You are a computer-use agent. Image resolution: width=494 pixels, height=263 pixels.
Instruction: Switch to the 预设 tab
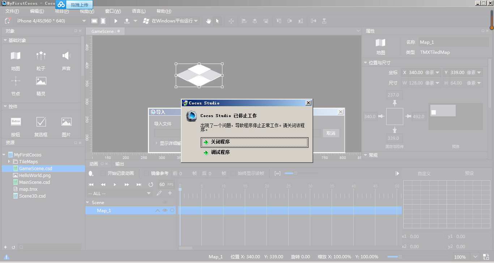tap(469, 173)
